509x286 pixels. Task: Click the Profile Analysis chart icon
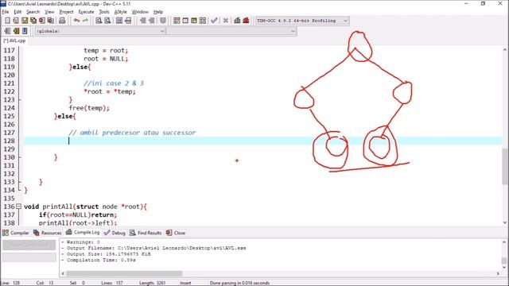[237, 21]
